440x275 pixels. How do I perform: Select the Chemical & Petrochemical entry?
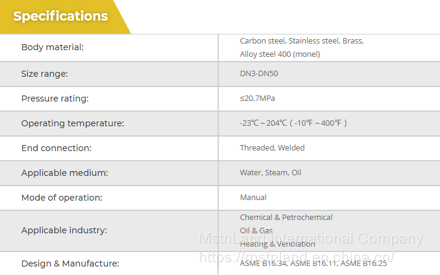[x=286, y=218]
